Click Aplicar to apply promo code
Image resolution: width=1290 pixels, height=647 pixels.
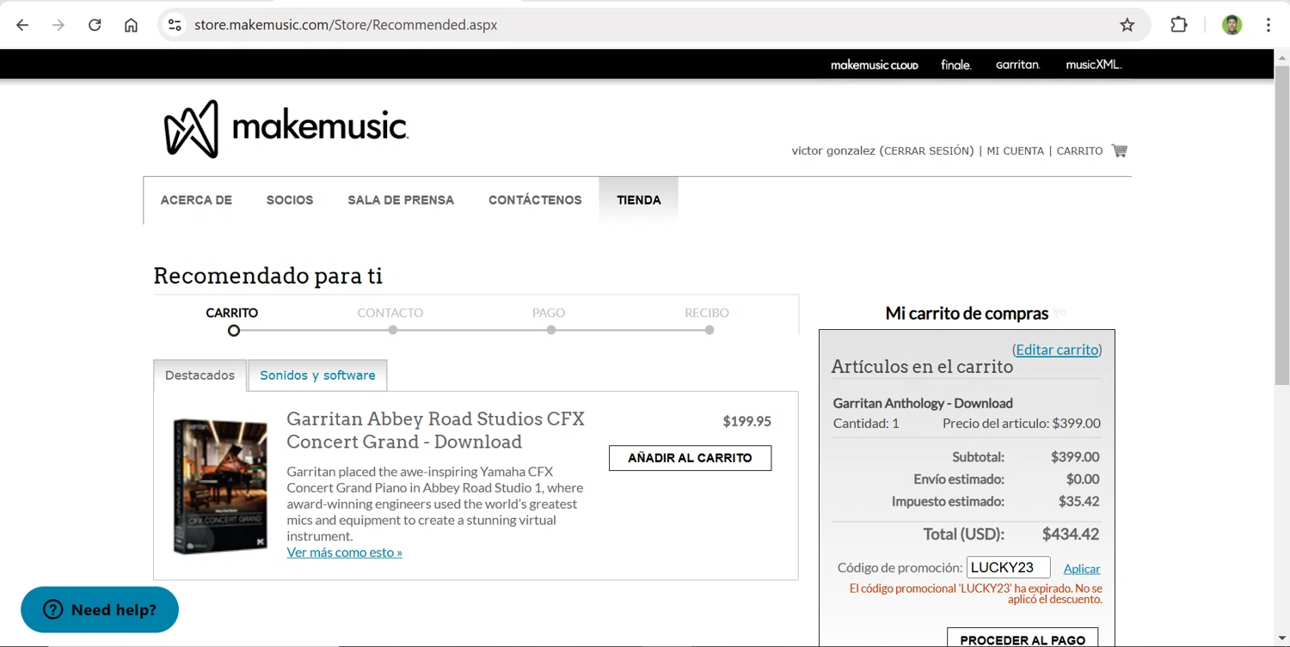[x=1082, y=569]
